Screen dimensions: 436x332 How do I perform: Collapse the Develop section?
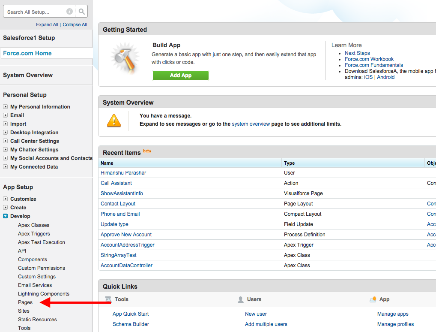5,216
